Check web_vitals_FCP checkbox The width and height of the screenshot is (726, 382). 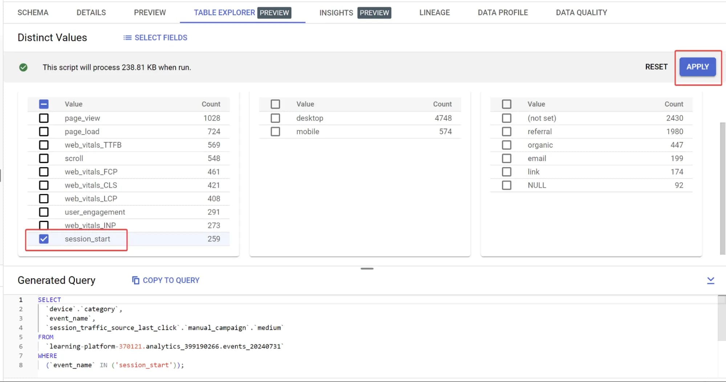44,172
